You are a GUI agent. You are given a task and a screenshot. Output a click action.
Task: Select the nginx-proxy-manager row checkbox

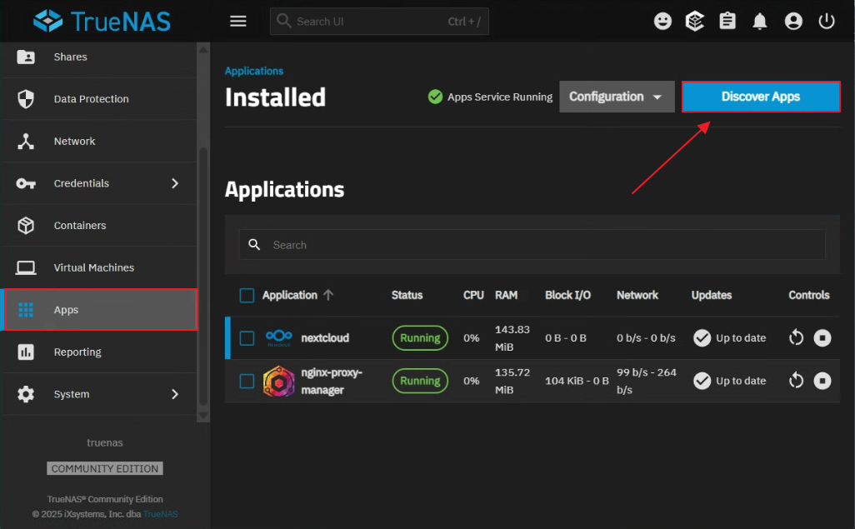pyautogui.click(x=247, y=381)
